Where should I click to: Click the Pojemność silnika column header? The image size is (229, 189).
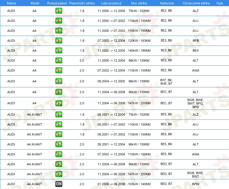tap(82, 3)
